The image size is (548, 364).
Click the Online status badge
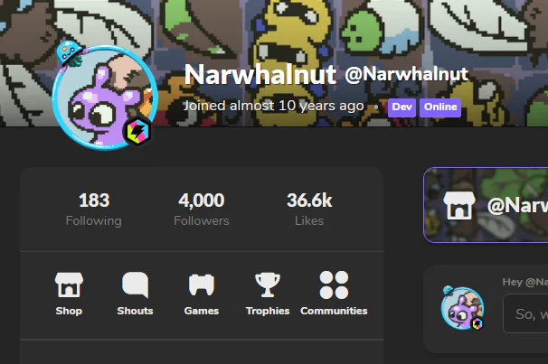440,107
